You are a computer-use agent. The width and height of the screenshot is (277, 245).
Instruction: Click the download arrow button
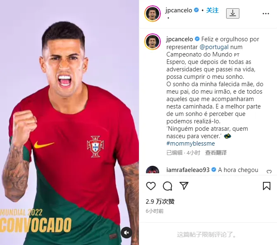[x=233, y=13]
